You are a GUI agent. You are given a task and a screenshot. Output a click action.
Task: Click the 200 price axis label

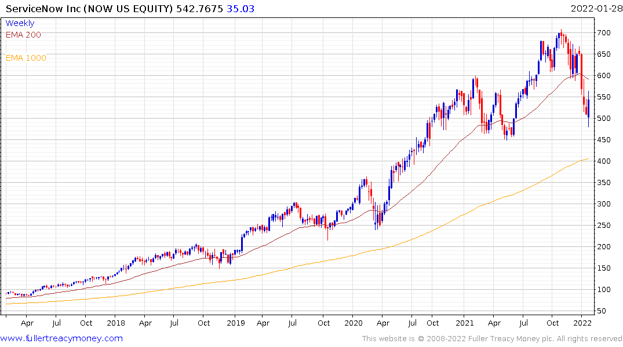click(x=603, y=247)
